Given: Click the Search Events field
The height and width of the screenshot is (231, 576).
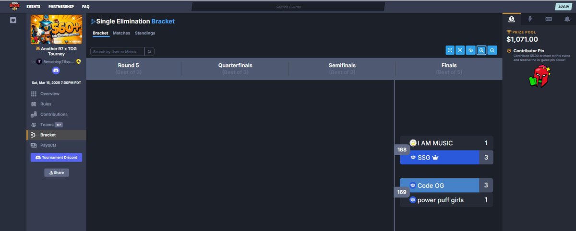Looking at the screenshot, I should click(288, 7).
